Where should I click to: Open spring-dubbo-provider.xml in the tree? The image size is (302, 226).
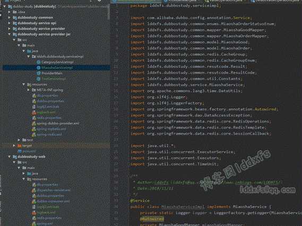coord(58,124)
